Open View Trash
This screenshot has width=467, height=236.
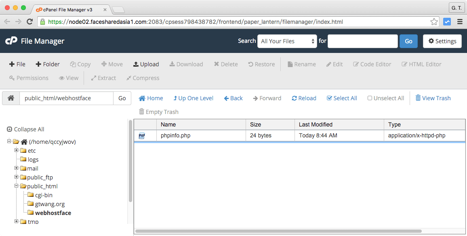coord(433,98)
